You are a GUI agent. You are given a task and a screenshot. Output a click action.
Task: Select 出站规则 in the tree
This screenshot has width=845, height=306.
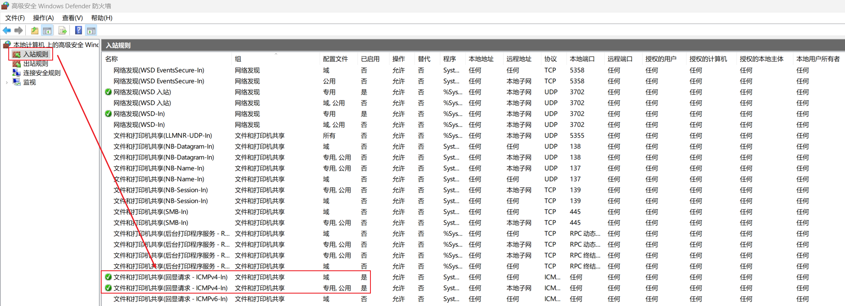click(36, 63)
